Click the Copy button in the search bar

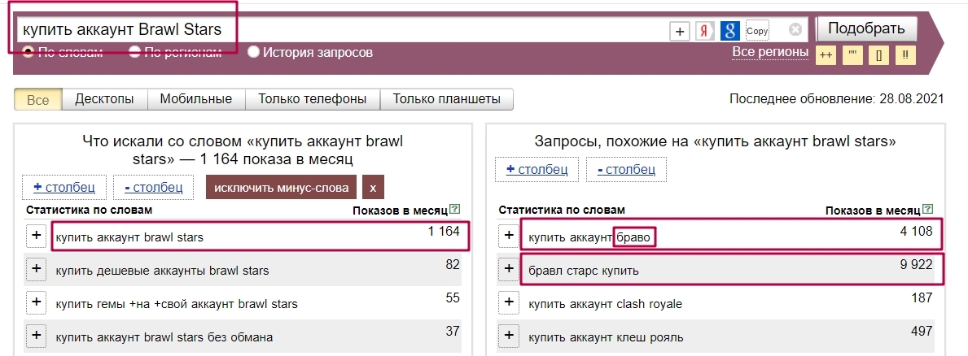(757, 32)
